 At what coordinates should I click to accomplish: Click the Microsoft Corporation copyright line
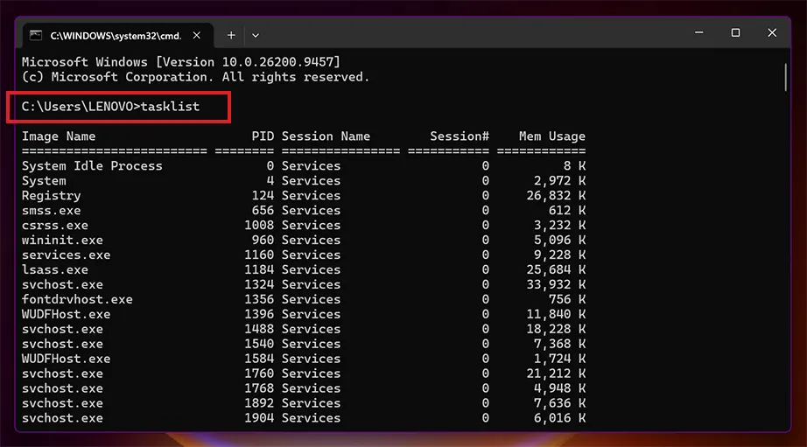pos(195,77)
